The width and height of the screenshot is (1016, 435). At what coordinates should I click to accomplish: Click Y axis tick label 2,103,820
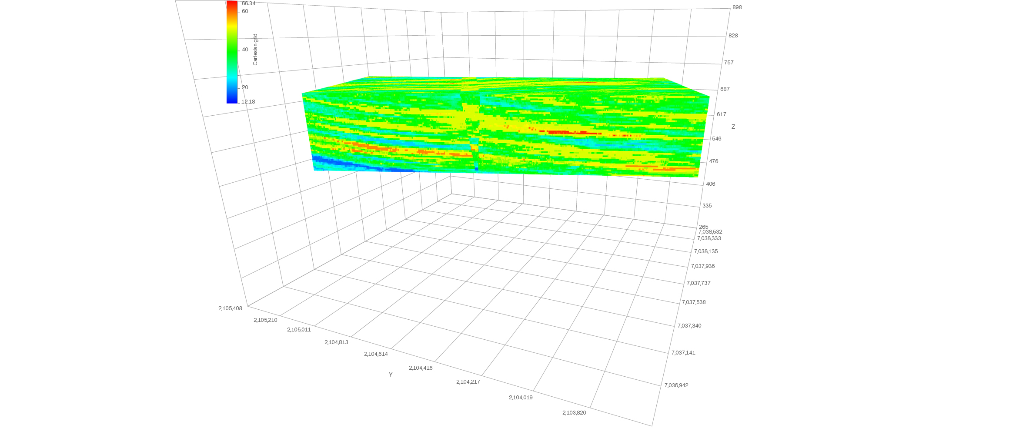coord(574,413)
